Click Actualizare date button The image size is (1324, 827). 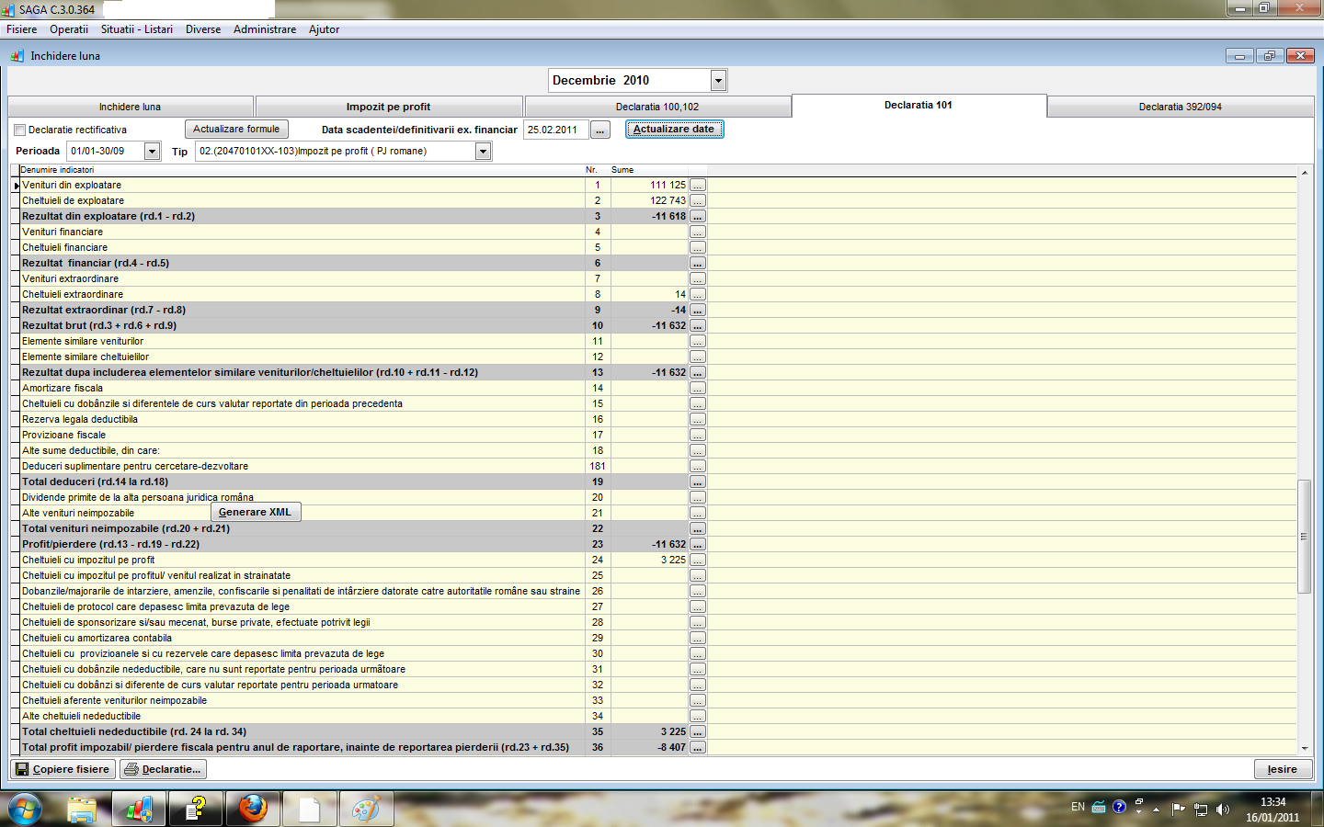(x=674, y=129)
